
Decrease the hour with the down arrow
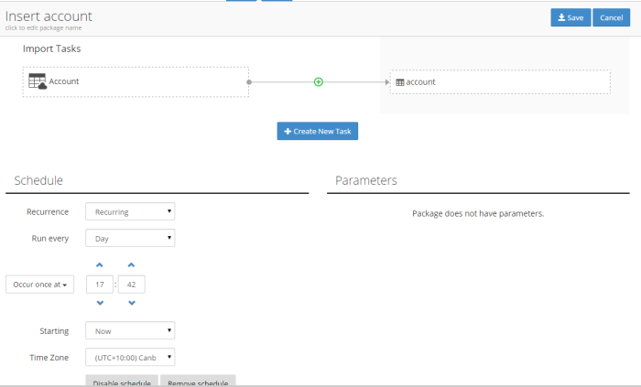click(x=100, y=303)
